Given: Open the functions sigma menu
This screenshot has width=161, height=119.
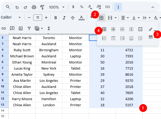Looking at the screenshot, I should click(49, 28).
